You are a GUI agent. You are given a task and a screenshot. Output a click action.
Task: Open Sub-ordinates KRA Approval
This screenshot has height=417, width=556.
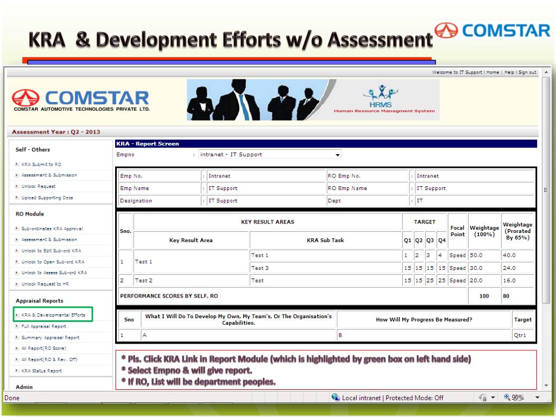(52, 229)
